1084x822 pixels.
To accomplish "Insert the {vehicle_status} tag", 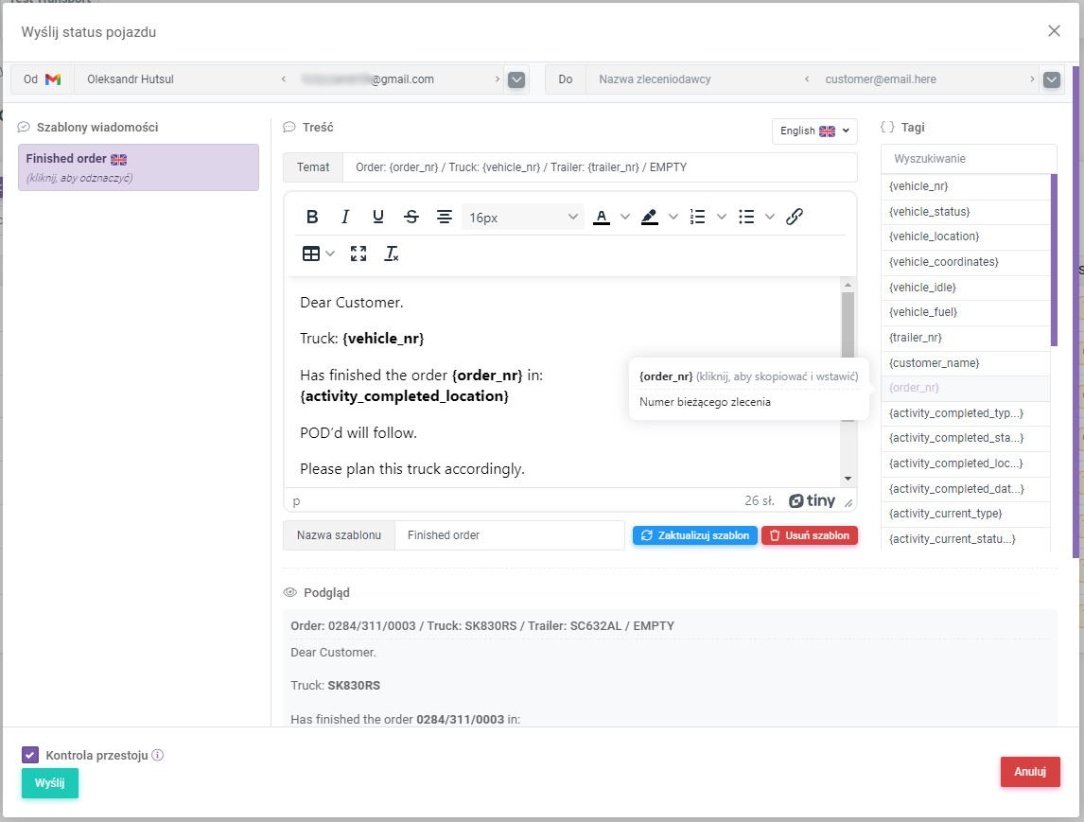I will click(965, 212).
